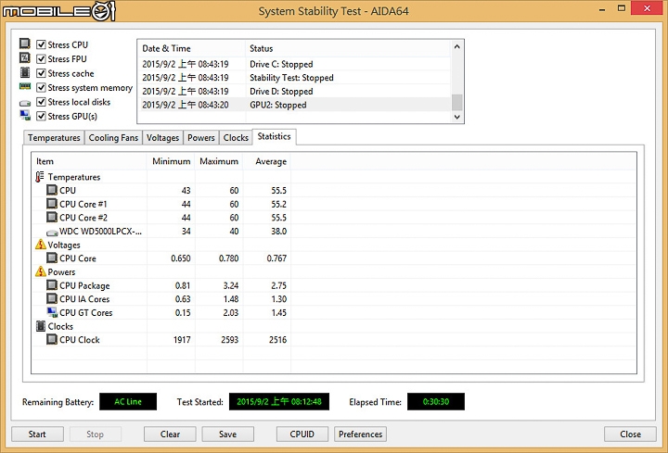Click the WDC WD5000LPCX average 38.0

pyautogui.click(x=279, y=231)
